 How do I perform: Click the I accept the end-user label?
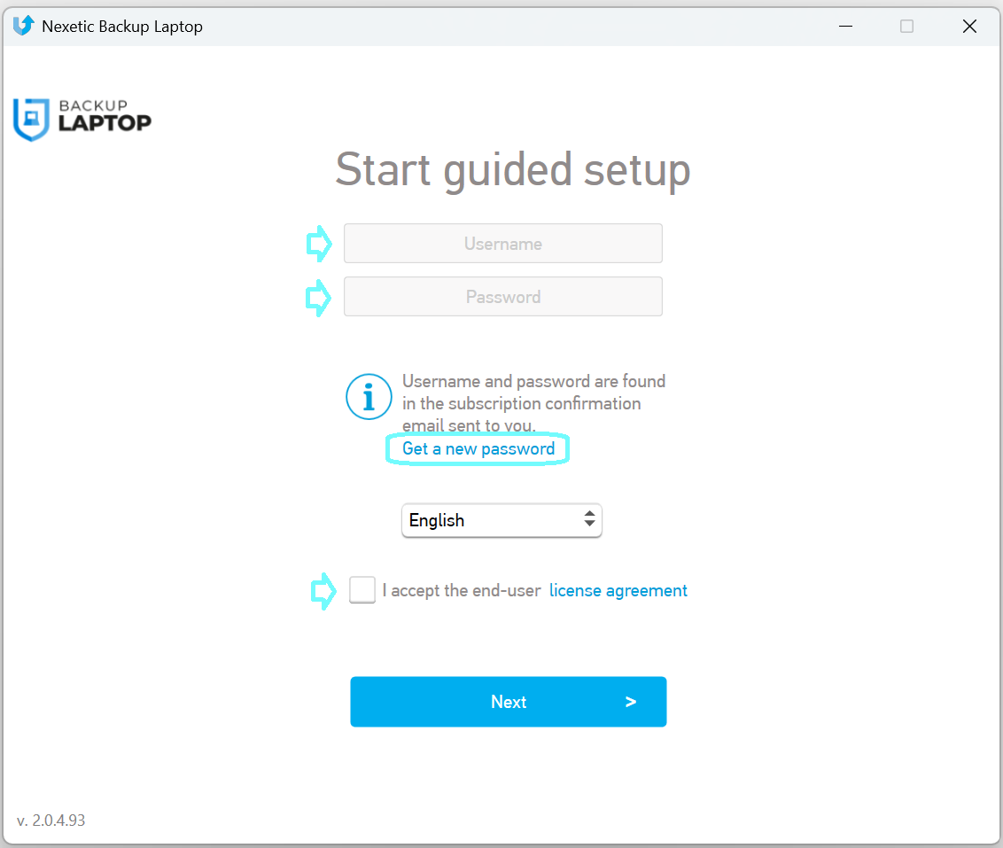click(x=462, y=590)
